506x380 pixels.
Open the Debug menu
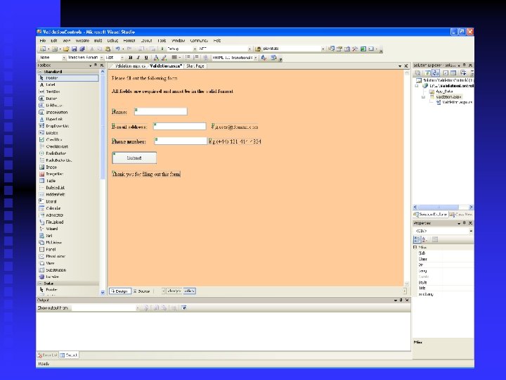(x=112, y=41)
